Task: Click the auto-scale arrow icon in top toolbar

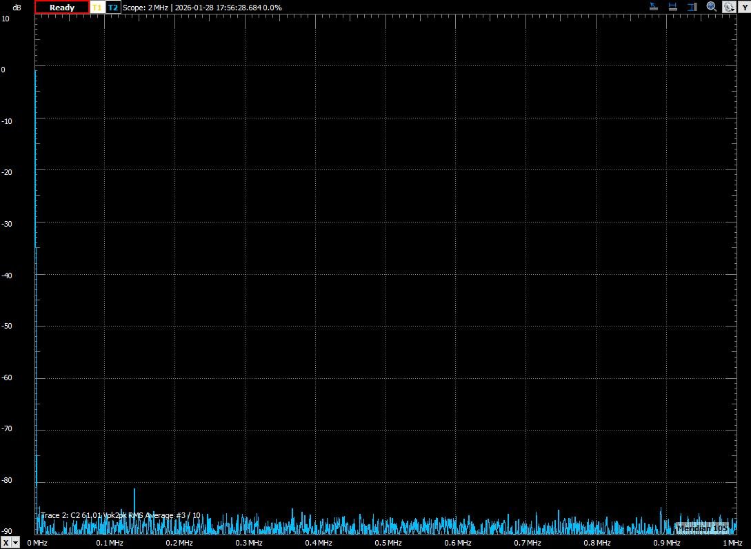Action: 654,7
